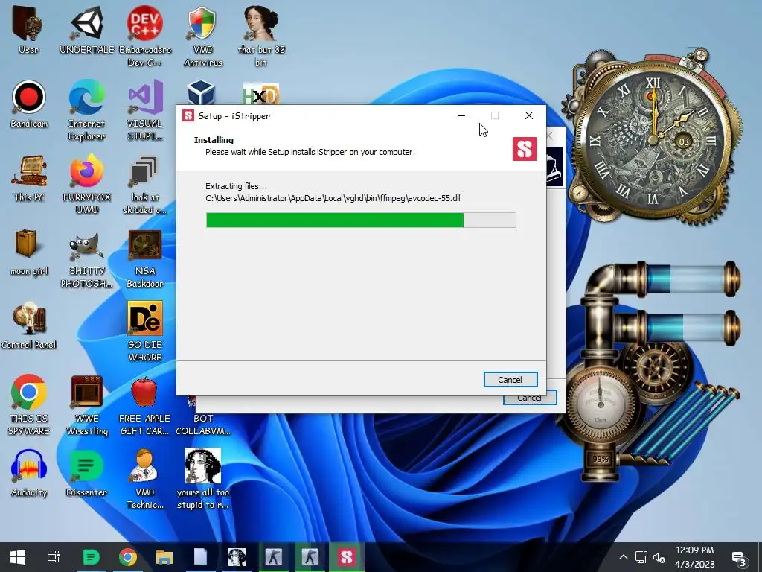
Task: Launch Chrome icon labeled THIS IS SPYWARE
Action: (x=29, y=404)
